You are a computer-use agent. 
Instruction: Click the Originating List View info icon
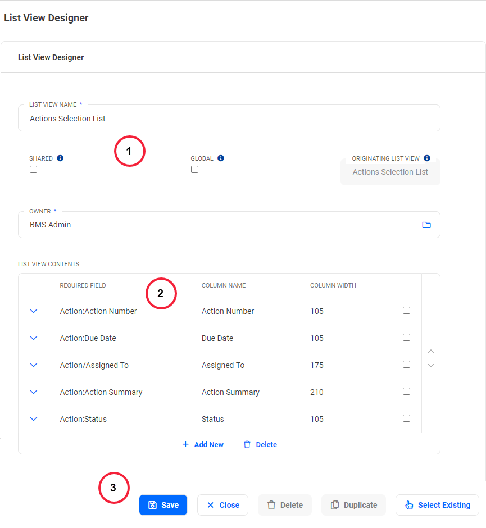pos(426,158)
